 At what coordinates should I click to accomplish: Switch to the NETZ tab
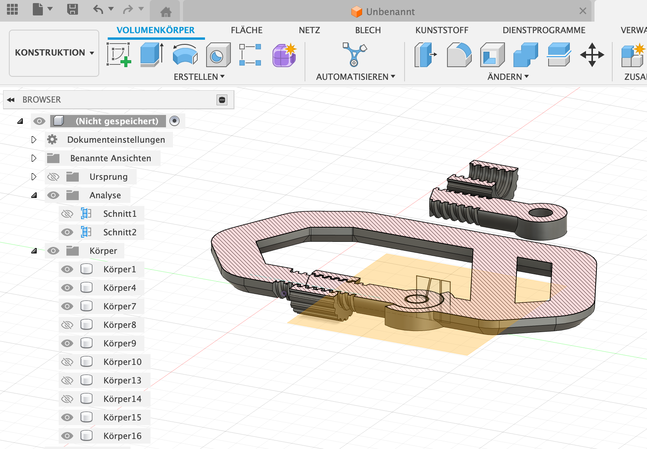point(309,30)
